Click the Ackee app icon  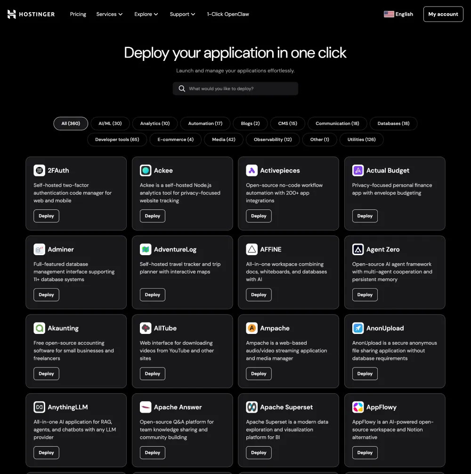146,170
